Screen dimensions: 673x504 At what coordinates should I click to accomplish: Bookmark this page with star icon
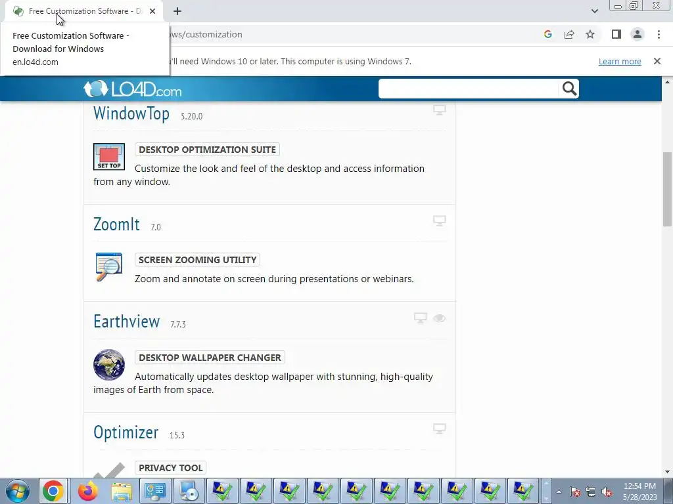[590, 34]
